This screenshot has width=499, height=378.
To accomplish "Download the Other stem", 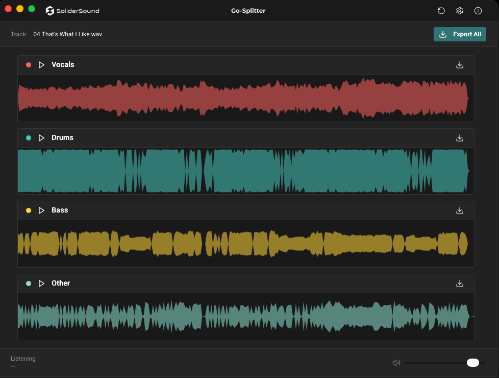I will 459,283.
